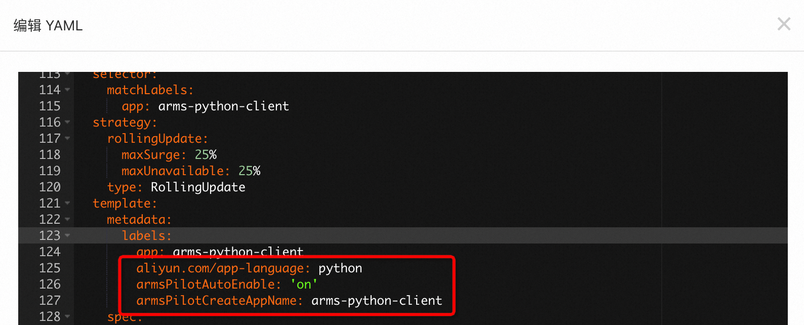Collapse the template block at line 121
Image resolution: width=804 pixels, height=325 pixels.
coord(67,204)
